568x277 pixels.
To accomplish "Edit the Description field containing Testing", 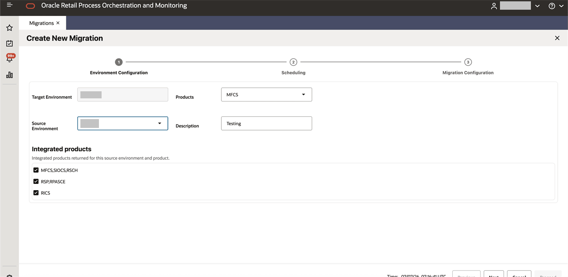I will [266, 124].
